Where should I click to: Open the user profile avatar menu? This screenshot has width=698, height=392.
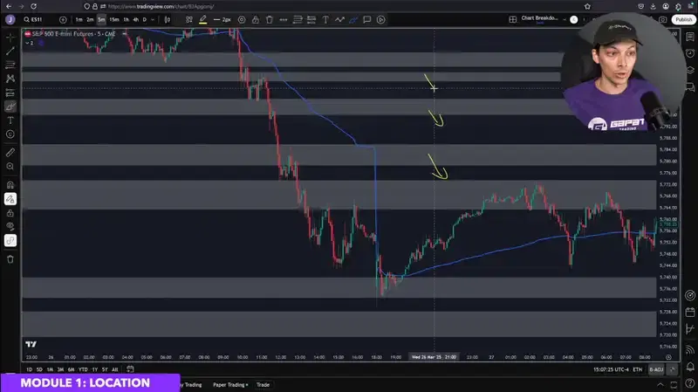pyautogui.click(x=10, y=19)
